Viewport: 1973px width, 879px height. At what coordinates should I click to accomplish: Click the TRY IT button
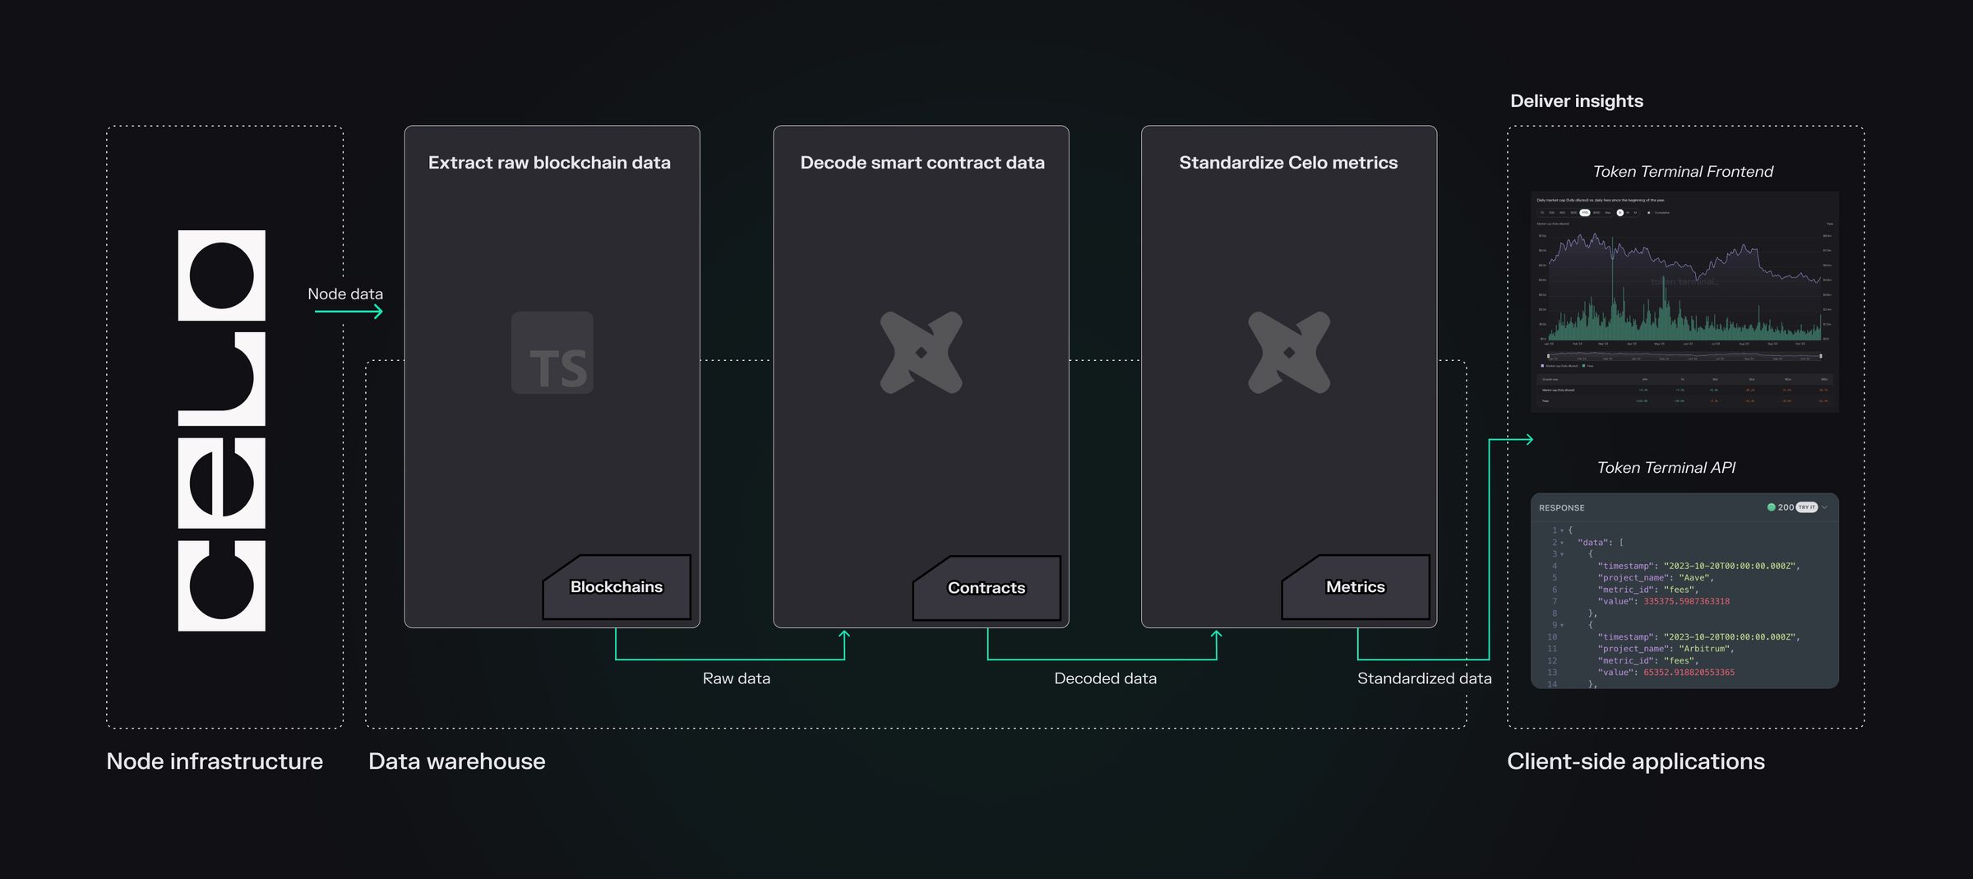[x=1806, y=507]
